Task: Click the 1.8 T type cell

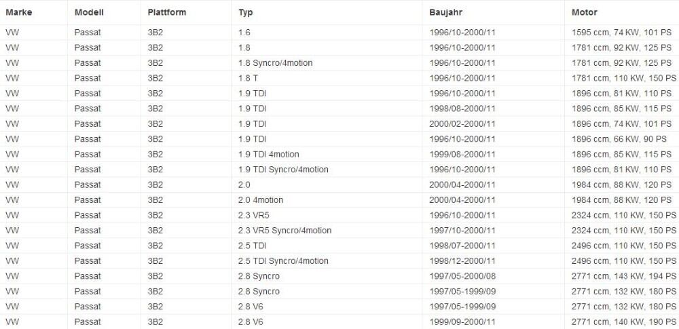Action: click(248, 78)
